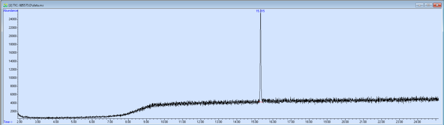Click the 17.00 time axis label

291,122
